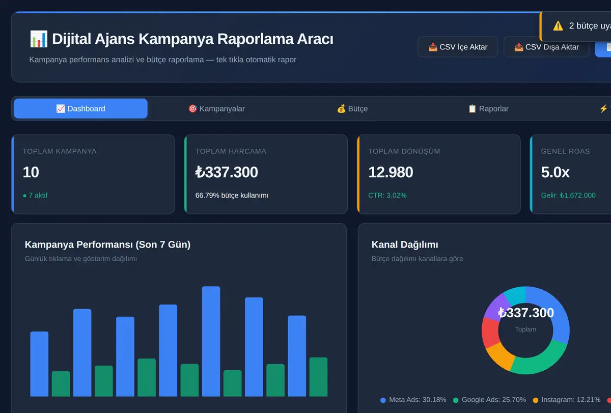Open the Toplam Harcama stat card
Image resolution: width=611 pixels, height=413 pixels.
point(266,174)
